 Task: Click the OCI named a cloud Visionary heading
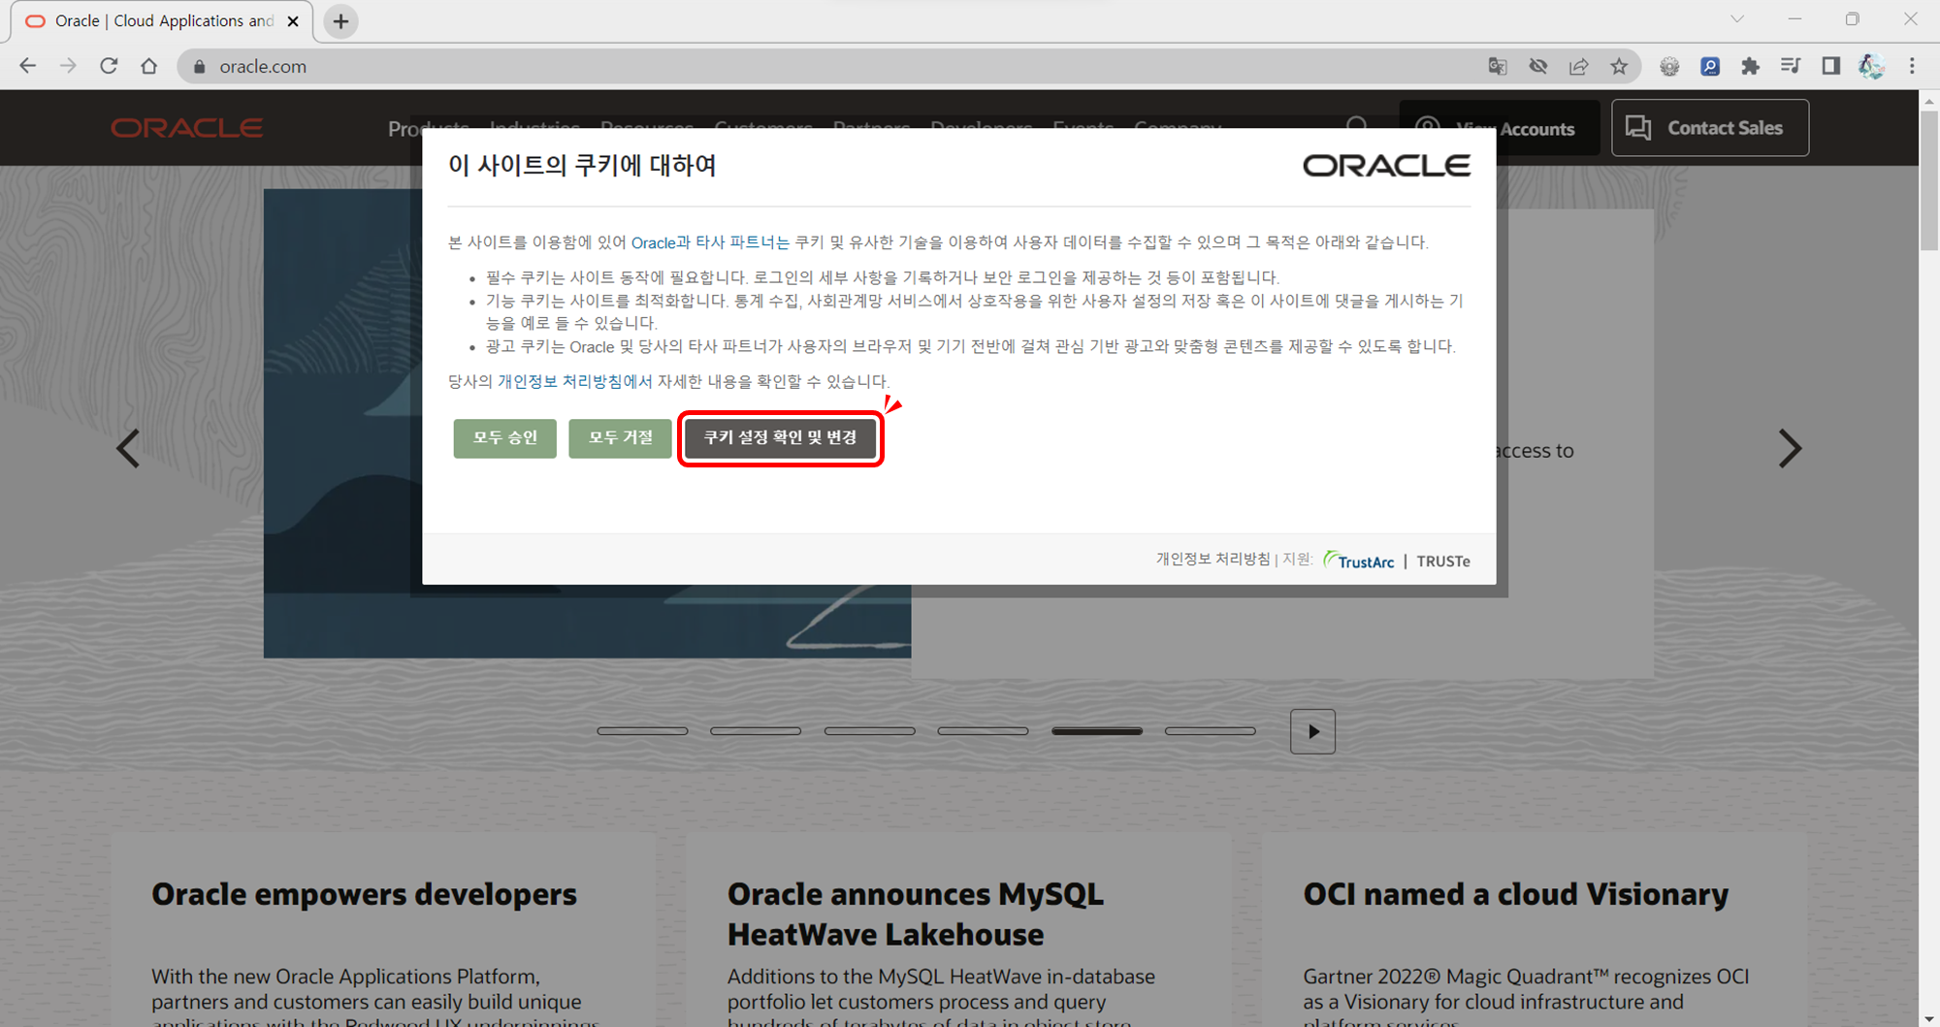[x=1515, y=894]
